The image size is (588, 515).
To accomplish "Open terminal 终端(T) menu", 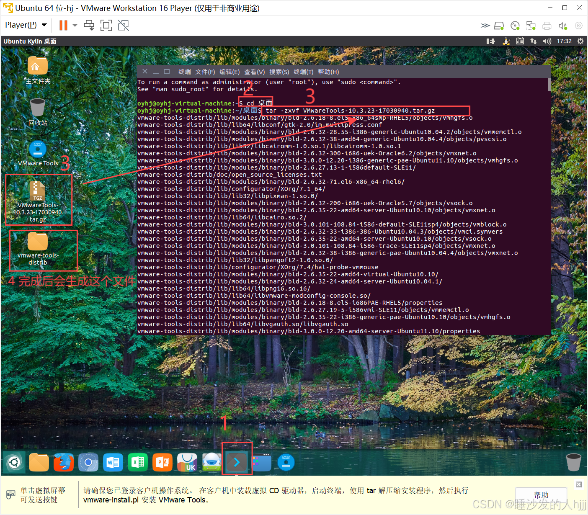I will point(304,72).
